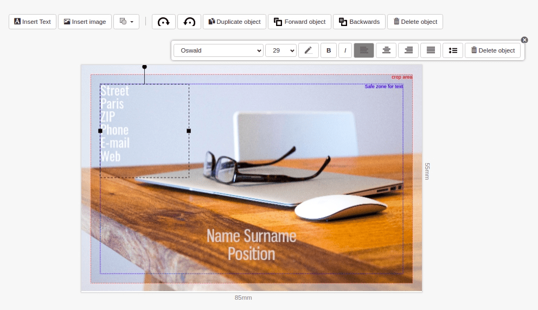
Task: Click Duplicate object button
Action: [x=234, y=22]
